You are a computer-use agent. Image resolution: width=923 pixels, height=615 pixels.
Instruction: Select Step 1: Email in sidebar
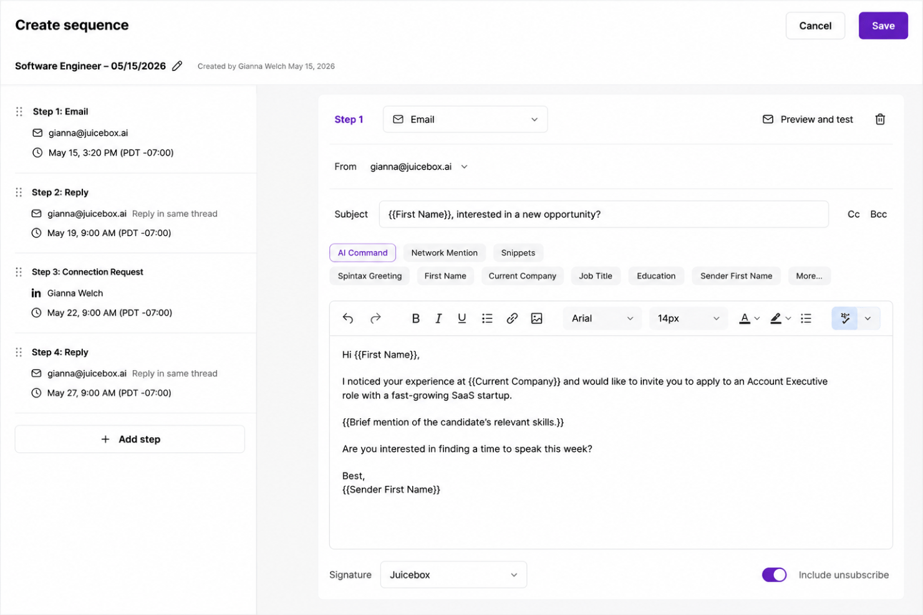point(60,112)
